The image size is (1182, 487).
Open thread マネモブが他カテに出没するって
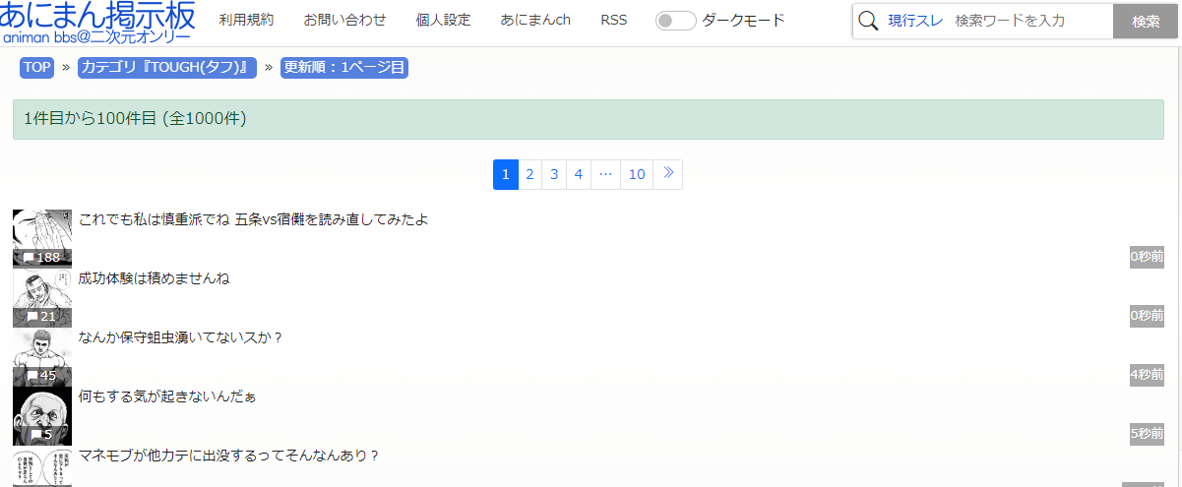pos(228,456)
